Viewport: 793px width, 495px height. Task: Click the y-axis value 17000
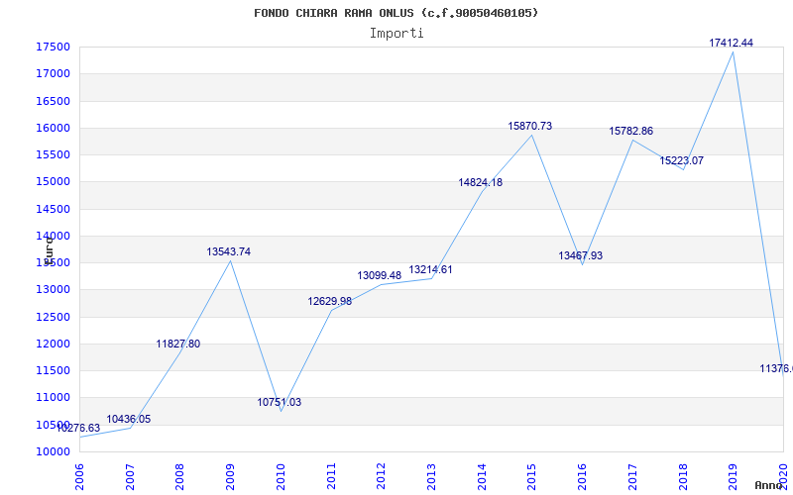click(53, 74)
